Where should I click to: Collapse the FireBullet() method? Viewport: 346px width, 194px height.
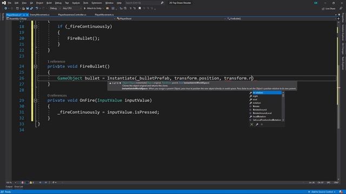tap(36, 66)
